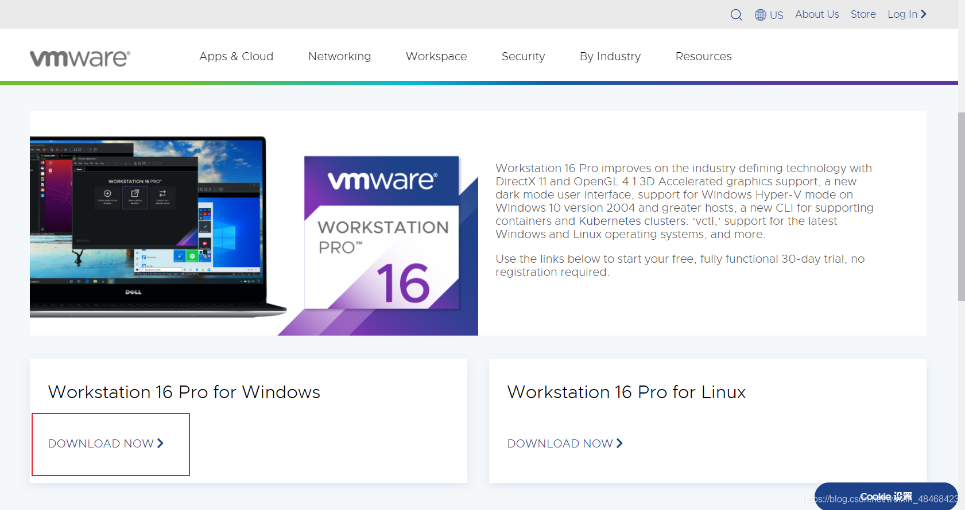The width and height of the screenshot is (965, 510).
Task: Click the page vertical scrollbar thumb
Action: coord(961,207)
